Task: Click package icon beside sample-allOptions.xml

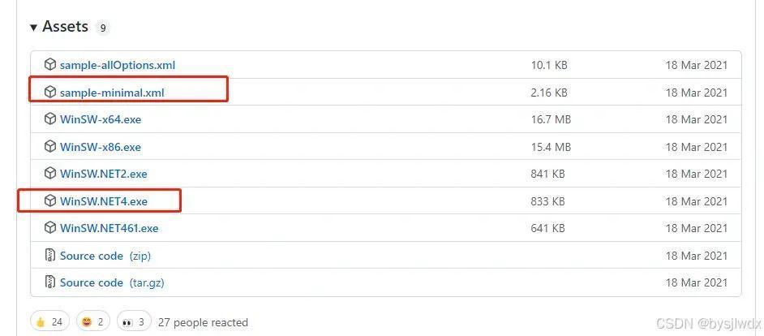Action: tap(50, 64)
